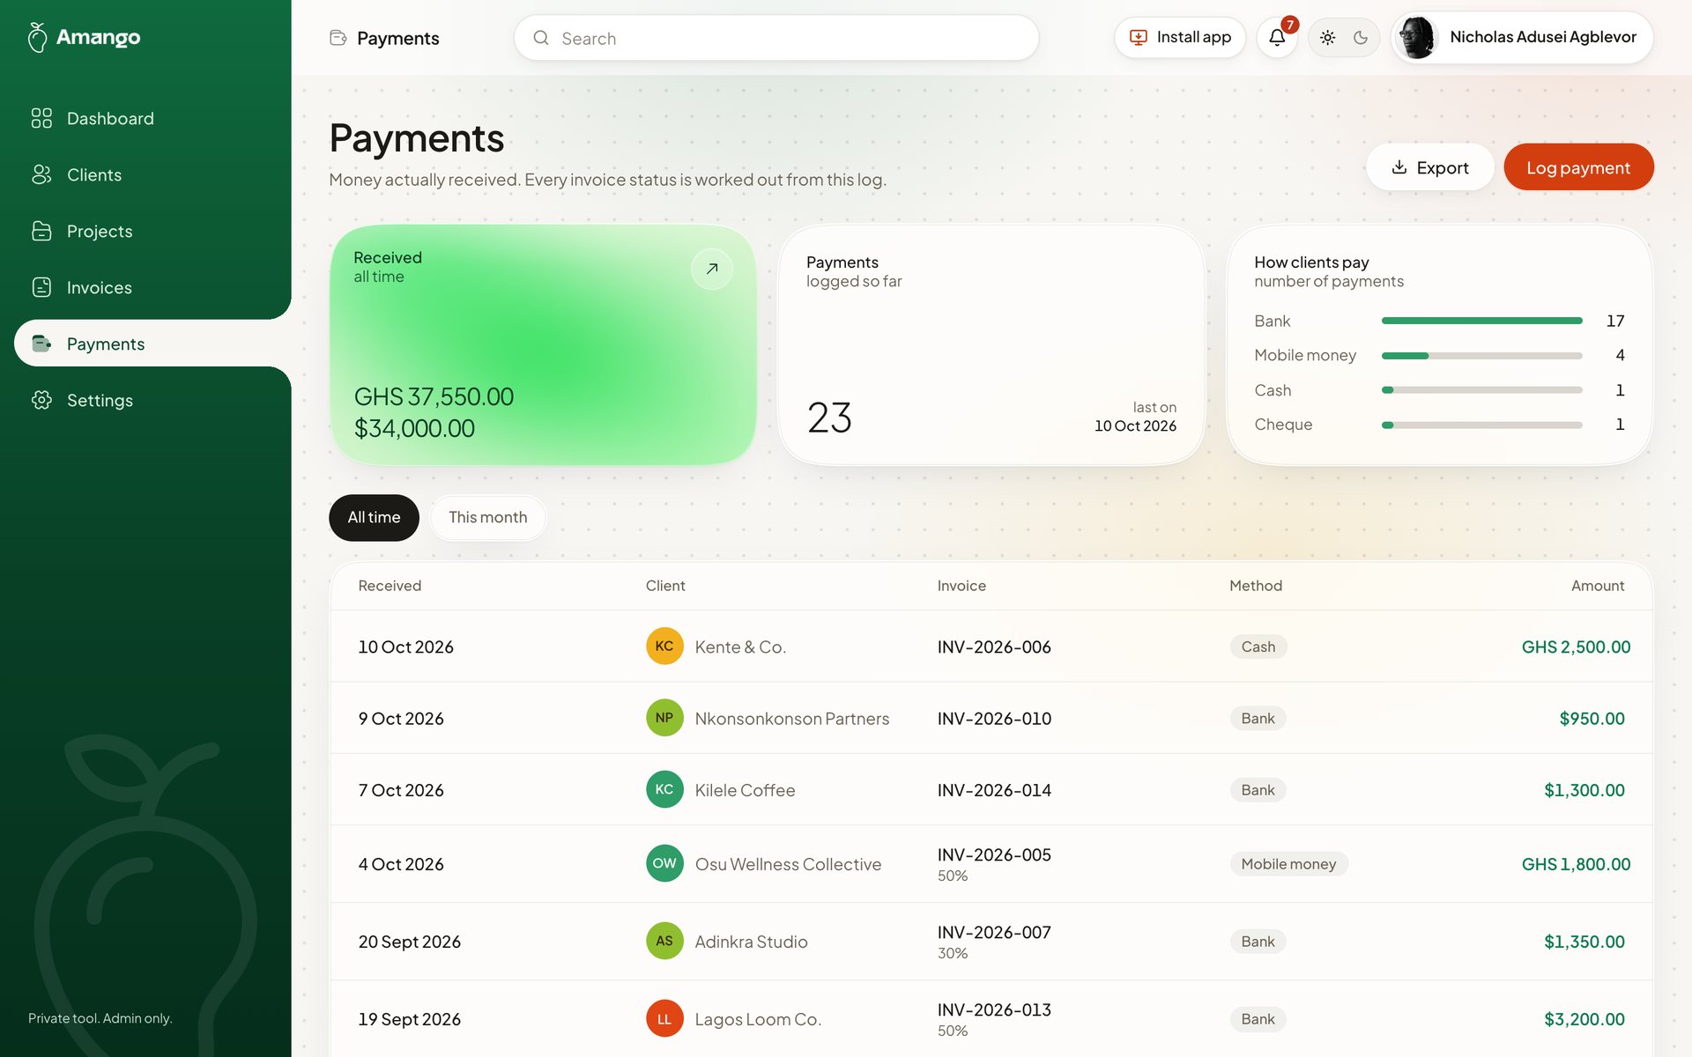This screenshot has width=1692, height=1057.
Task: Click the KC avatar for Kente & Co.
Action: pyautogui.click(x=664, y=647)
